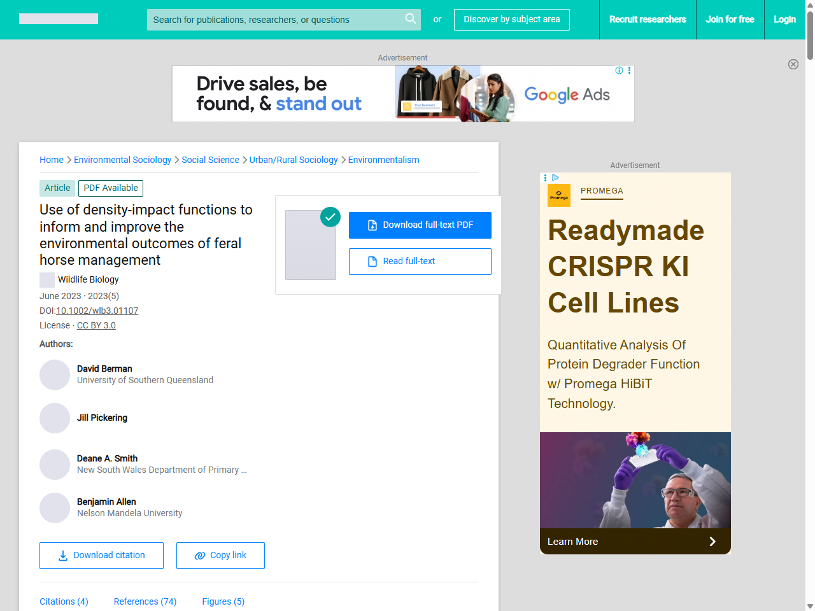Click the Google Ads banner
Viewport: 815px width, 611px height.
403,94
